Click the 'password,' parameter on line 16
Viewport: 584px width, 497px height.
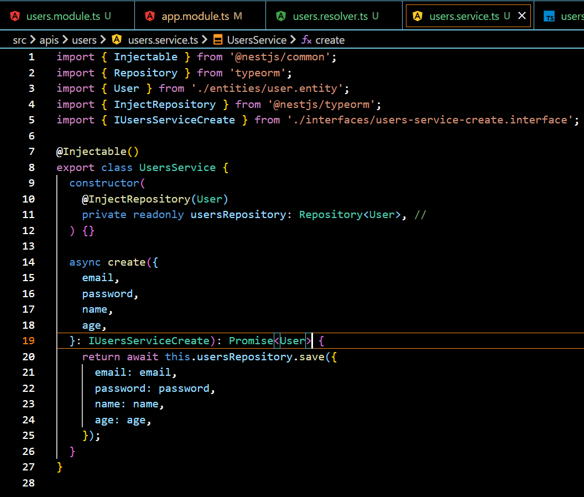tap(110, 294)
